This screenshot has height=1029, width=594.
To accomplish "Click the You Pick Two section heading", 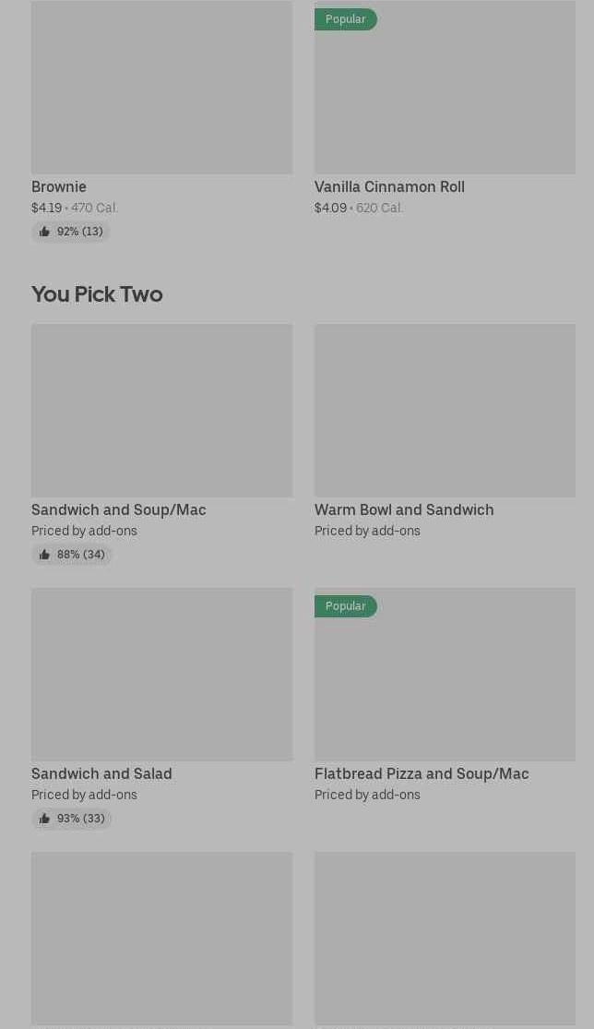I will (x=97, y=293).
